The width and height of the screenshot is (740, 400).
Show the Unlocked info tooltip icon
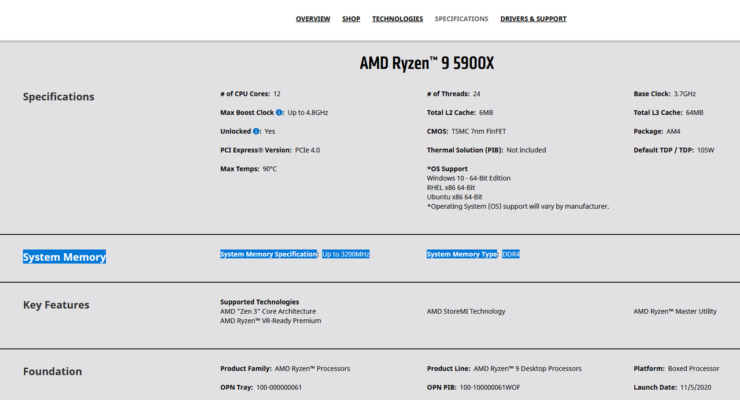[x=257, y=131]
